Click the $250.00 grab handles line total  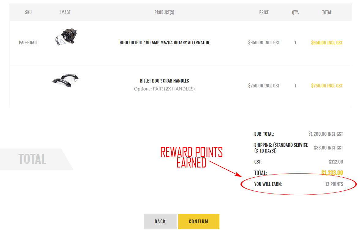click(327, 86)
